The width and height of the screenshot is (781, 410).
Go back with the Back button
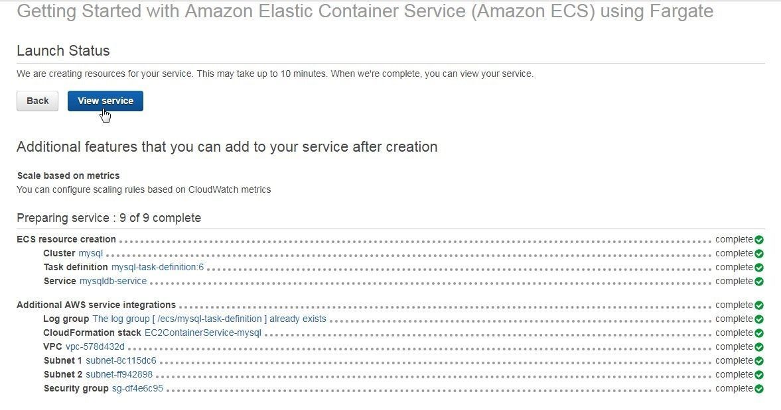tap(37, 101)
